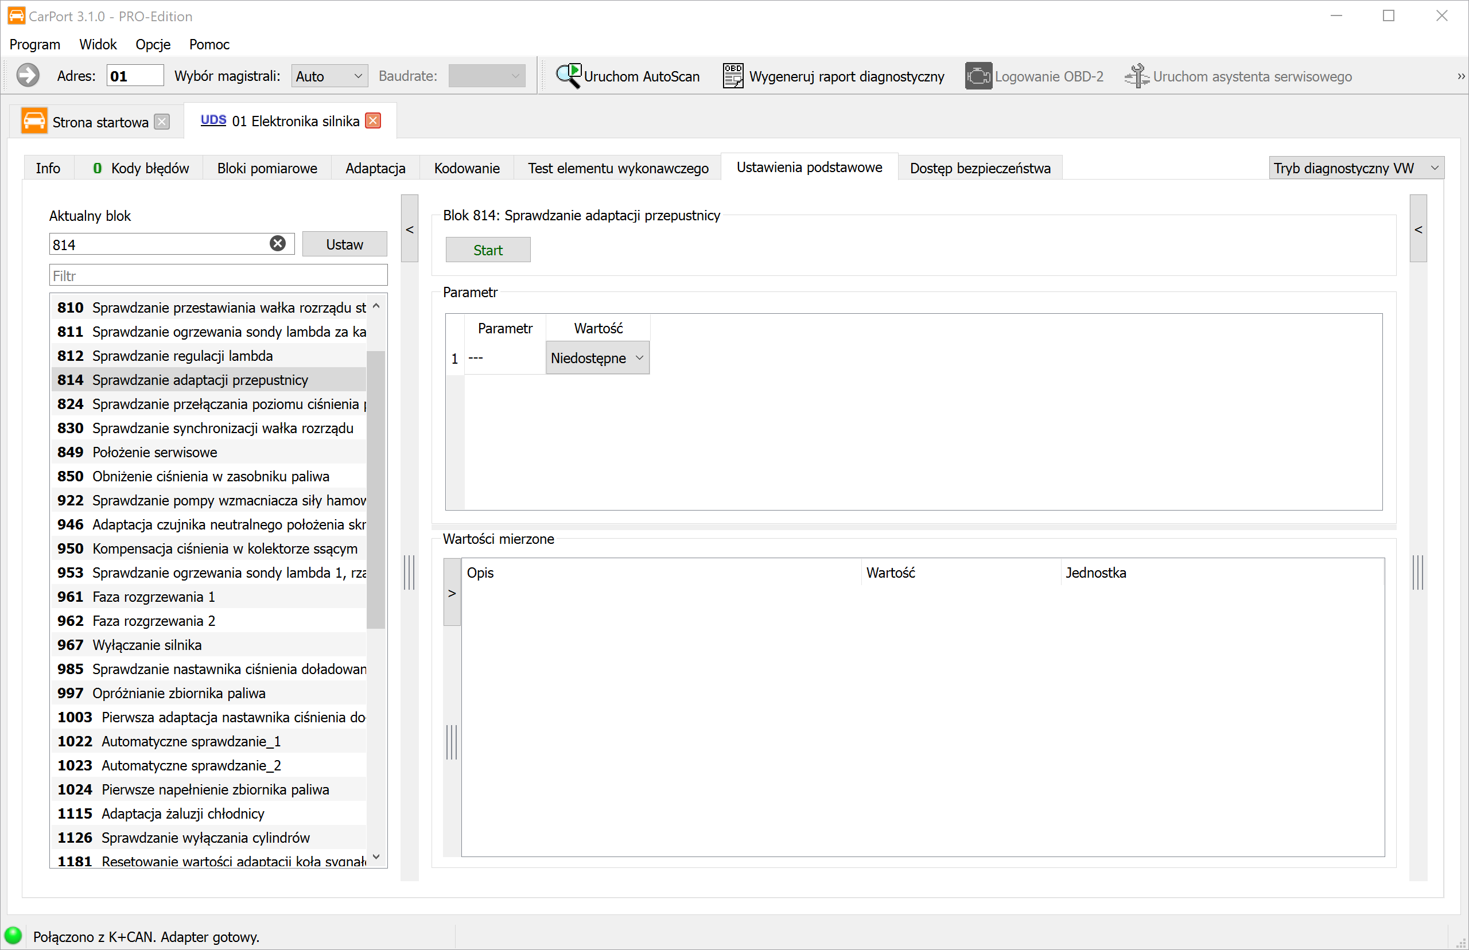
Task: Open the Tryb diagnostyczny VW dropdown
Action: (1356, 168)
